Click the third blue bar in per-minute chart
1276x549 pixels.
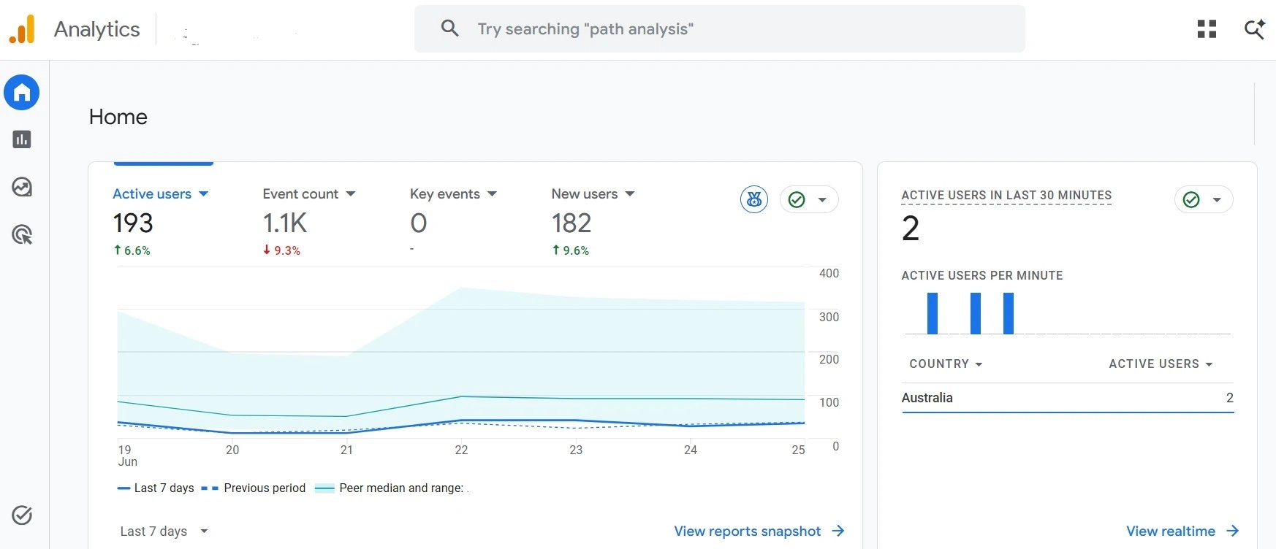tap(1009, 313)
